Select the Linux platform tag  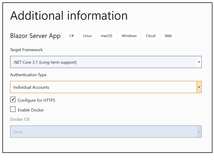tap(87, 36)
